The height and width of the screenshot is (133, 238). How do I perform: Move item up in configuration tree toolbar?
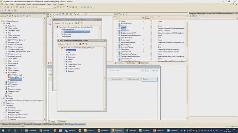21,16
